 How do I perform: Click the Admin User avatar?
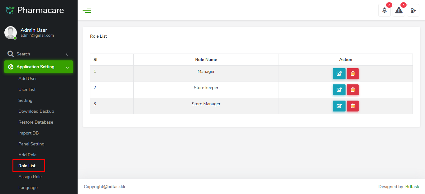pos(11,33)
